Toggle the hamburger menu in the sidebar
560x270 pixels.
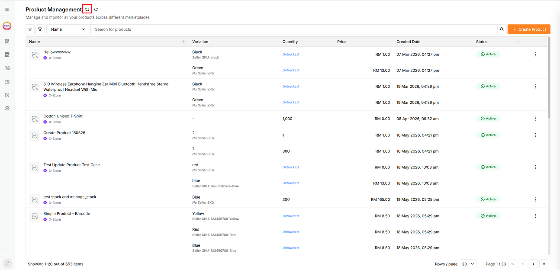point(7,9)
